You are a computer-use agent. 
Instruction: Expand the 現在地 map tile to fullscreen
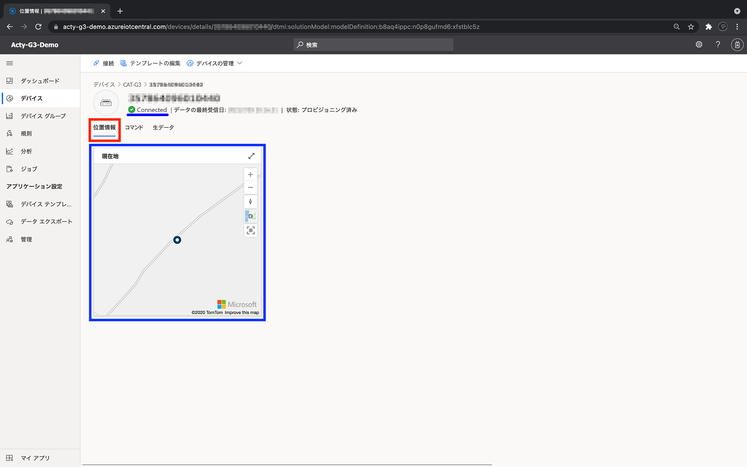point(251,156)
